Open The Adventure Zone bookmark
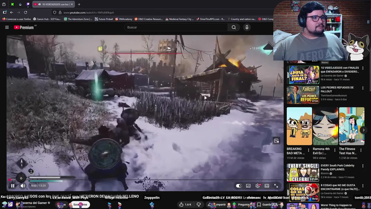Image resolution: width=371 pixels, height=209 pixels. click(78, 19)
